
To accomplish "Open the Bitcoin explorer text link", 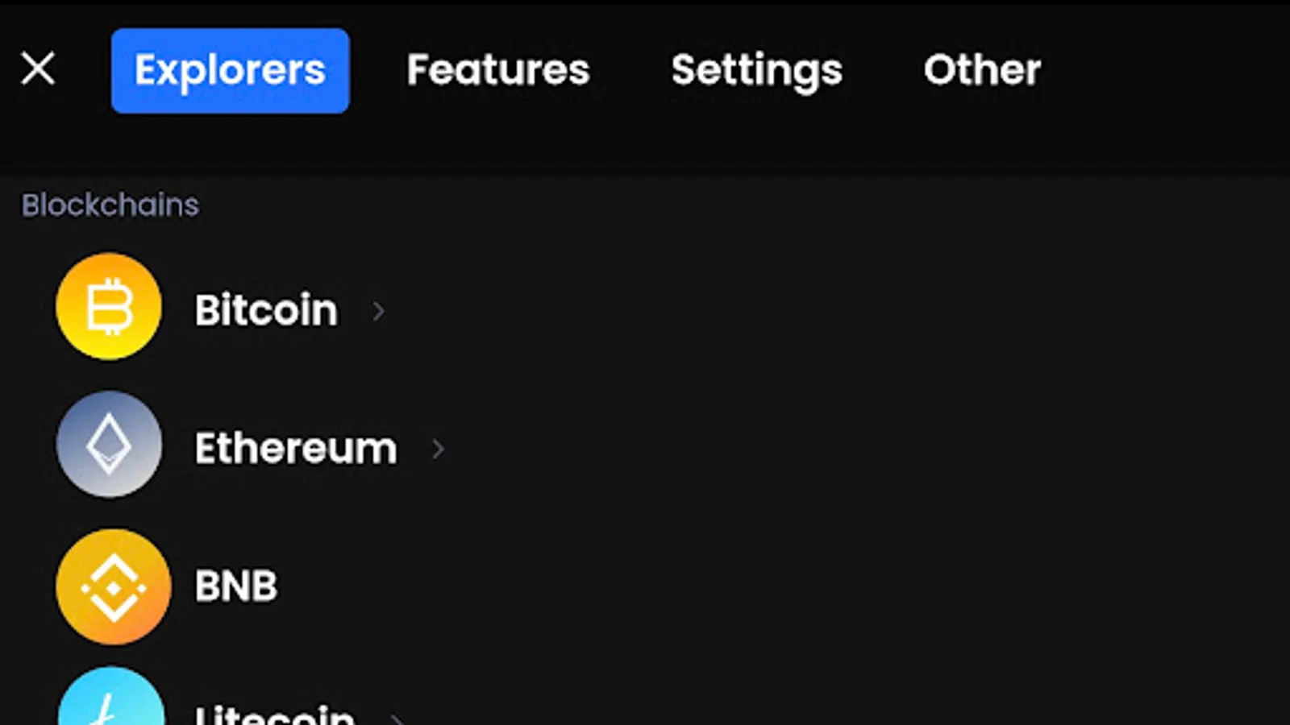I will pos(266,310).
